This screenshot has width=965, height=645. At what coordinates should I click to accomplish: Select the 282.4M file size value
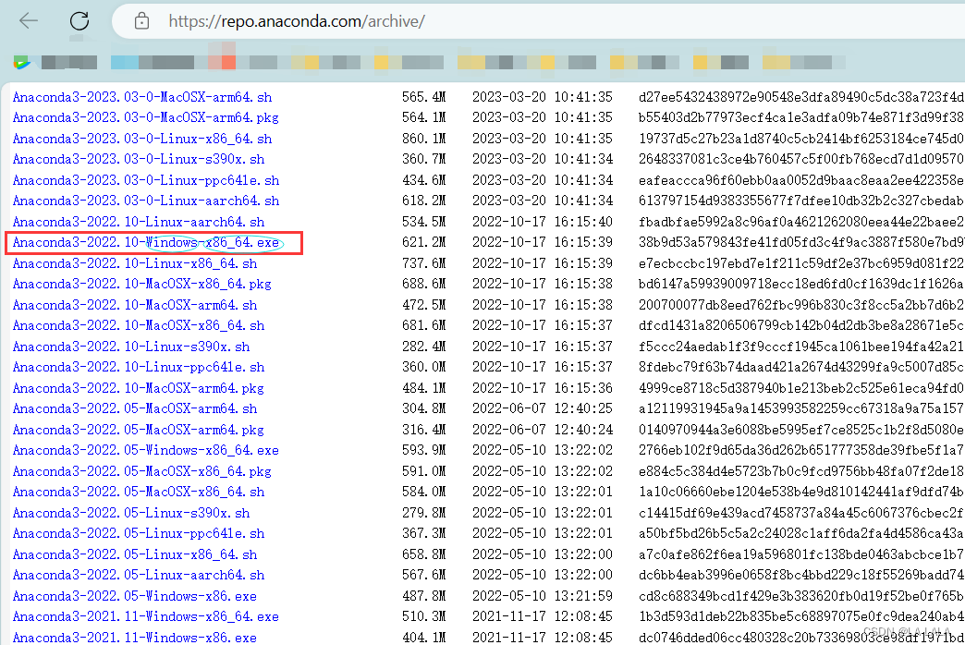424,347
